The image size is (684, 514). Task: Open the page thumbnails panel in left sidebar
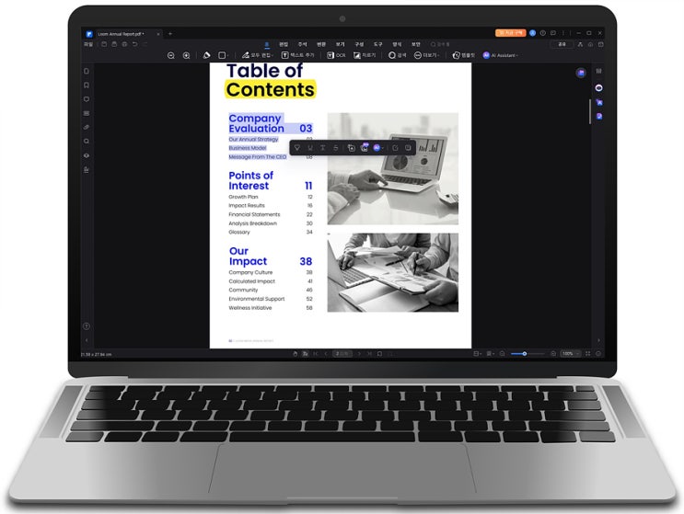pos(87,71)
